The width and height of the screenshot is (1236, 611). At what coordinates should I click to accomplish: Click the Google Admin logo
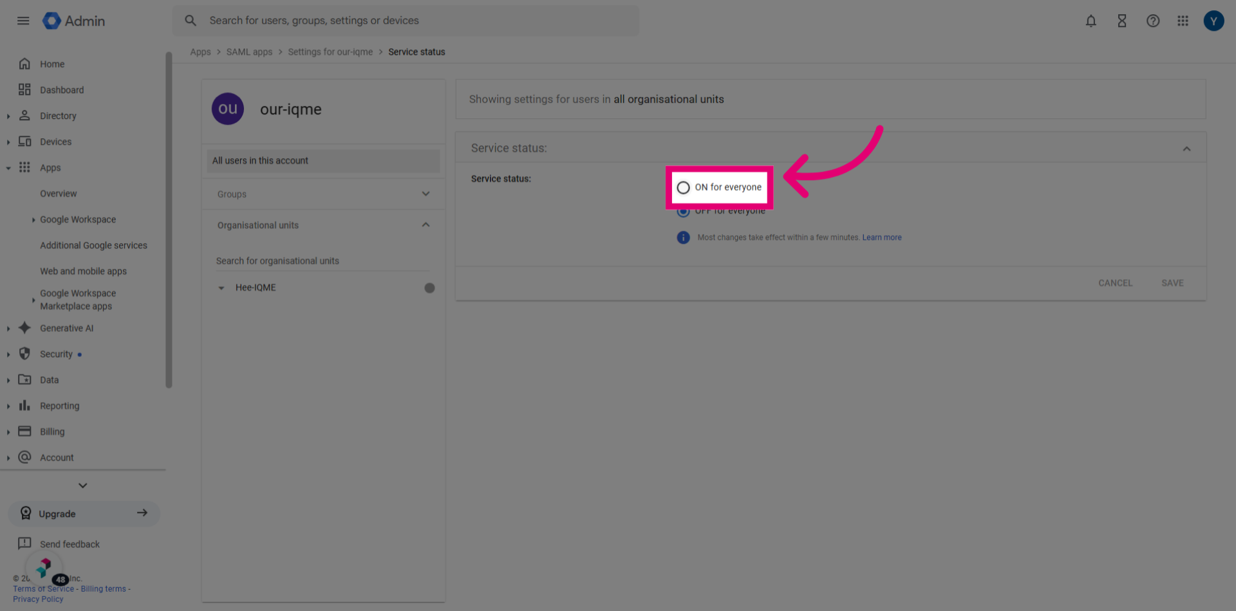pyautogui.click(x=73, y=21)
